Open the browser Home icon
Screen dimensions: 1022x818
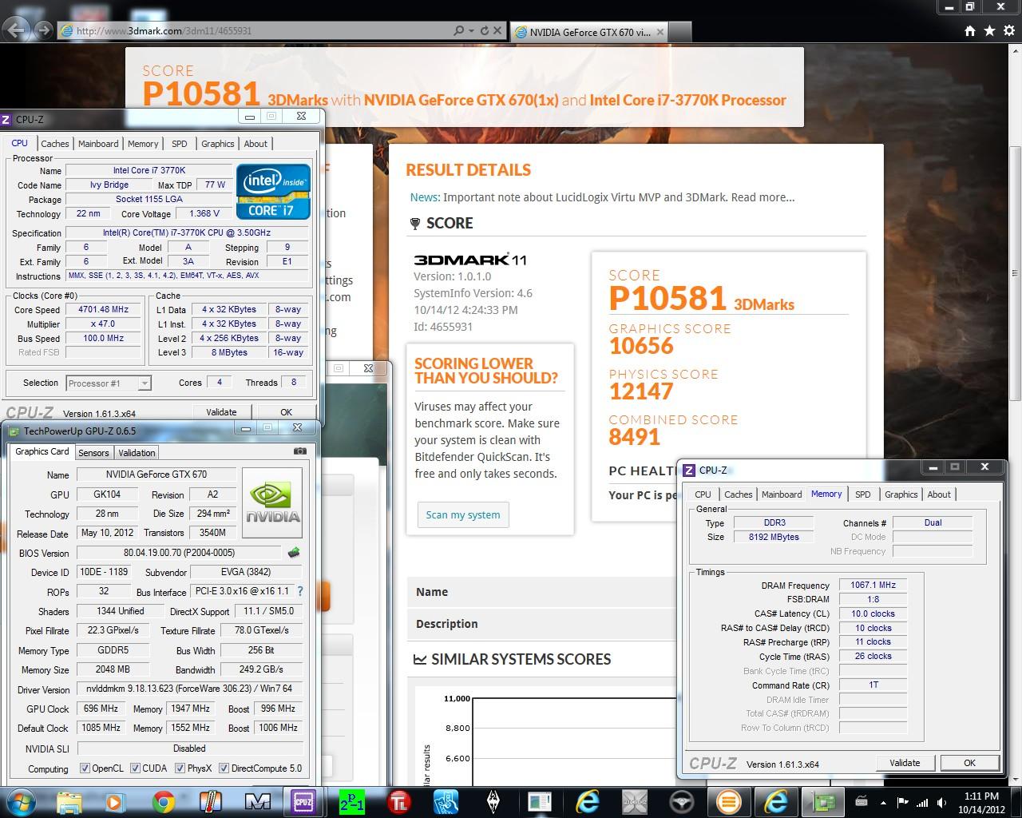coord(970,31)
